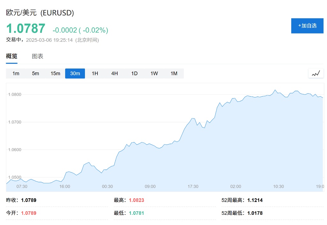Click the 52周最高 value 1.1214
The image size is (327, 225).
pos(255,200)
